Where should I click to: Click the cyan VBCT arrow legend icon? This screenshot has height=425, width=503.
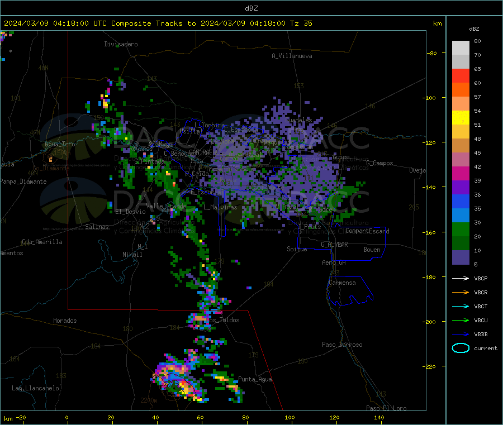tap(461, 307)
